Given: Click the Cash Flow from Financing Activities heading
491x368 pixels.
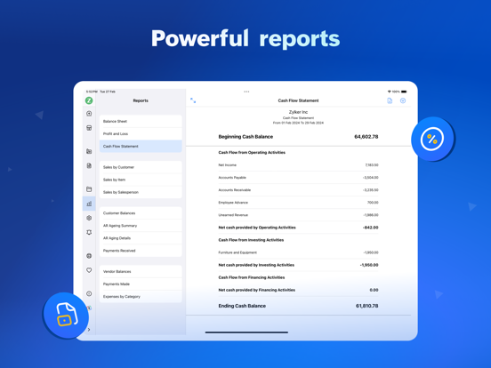Looking at the screenshot, I should (x=252, y=277).
